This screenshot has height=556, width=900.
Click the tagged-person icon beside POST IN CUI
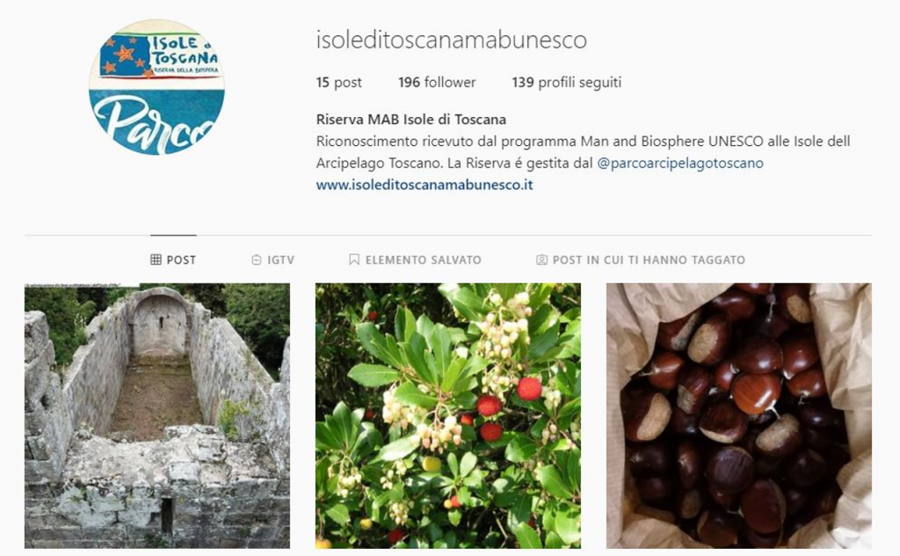coord(541,260)
